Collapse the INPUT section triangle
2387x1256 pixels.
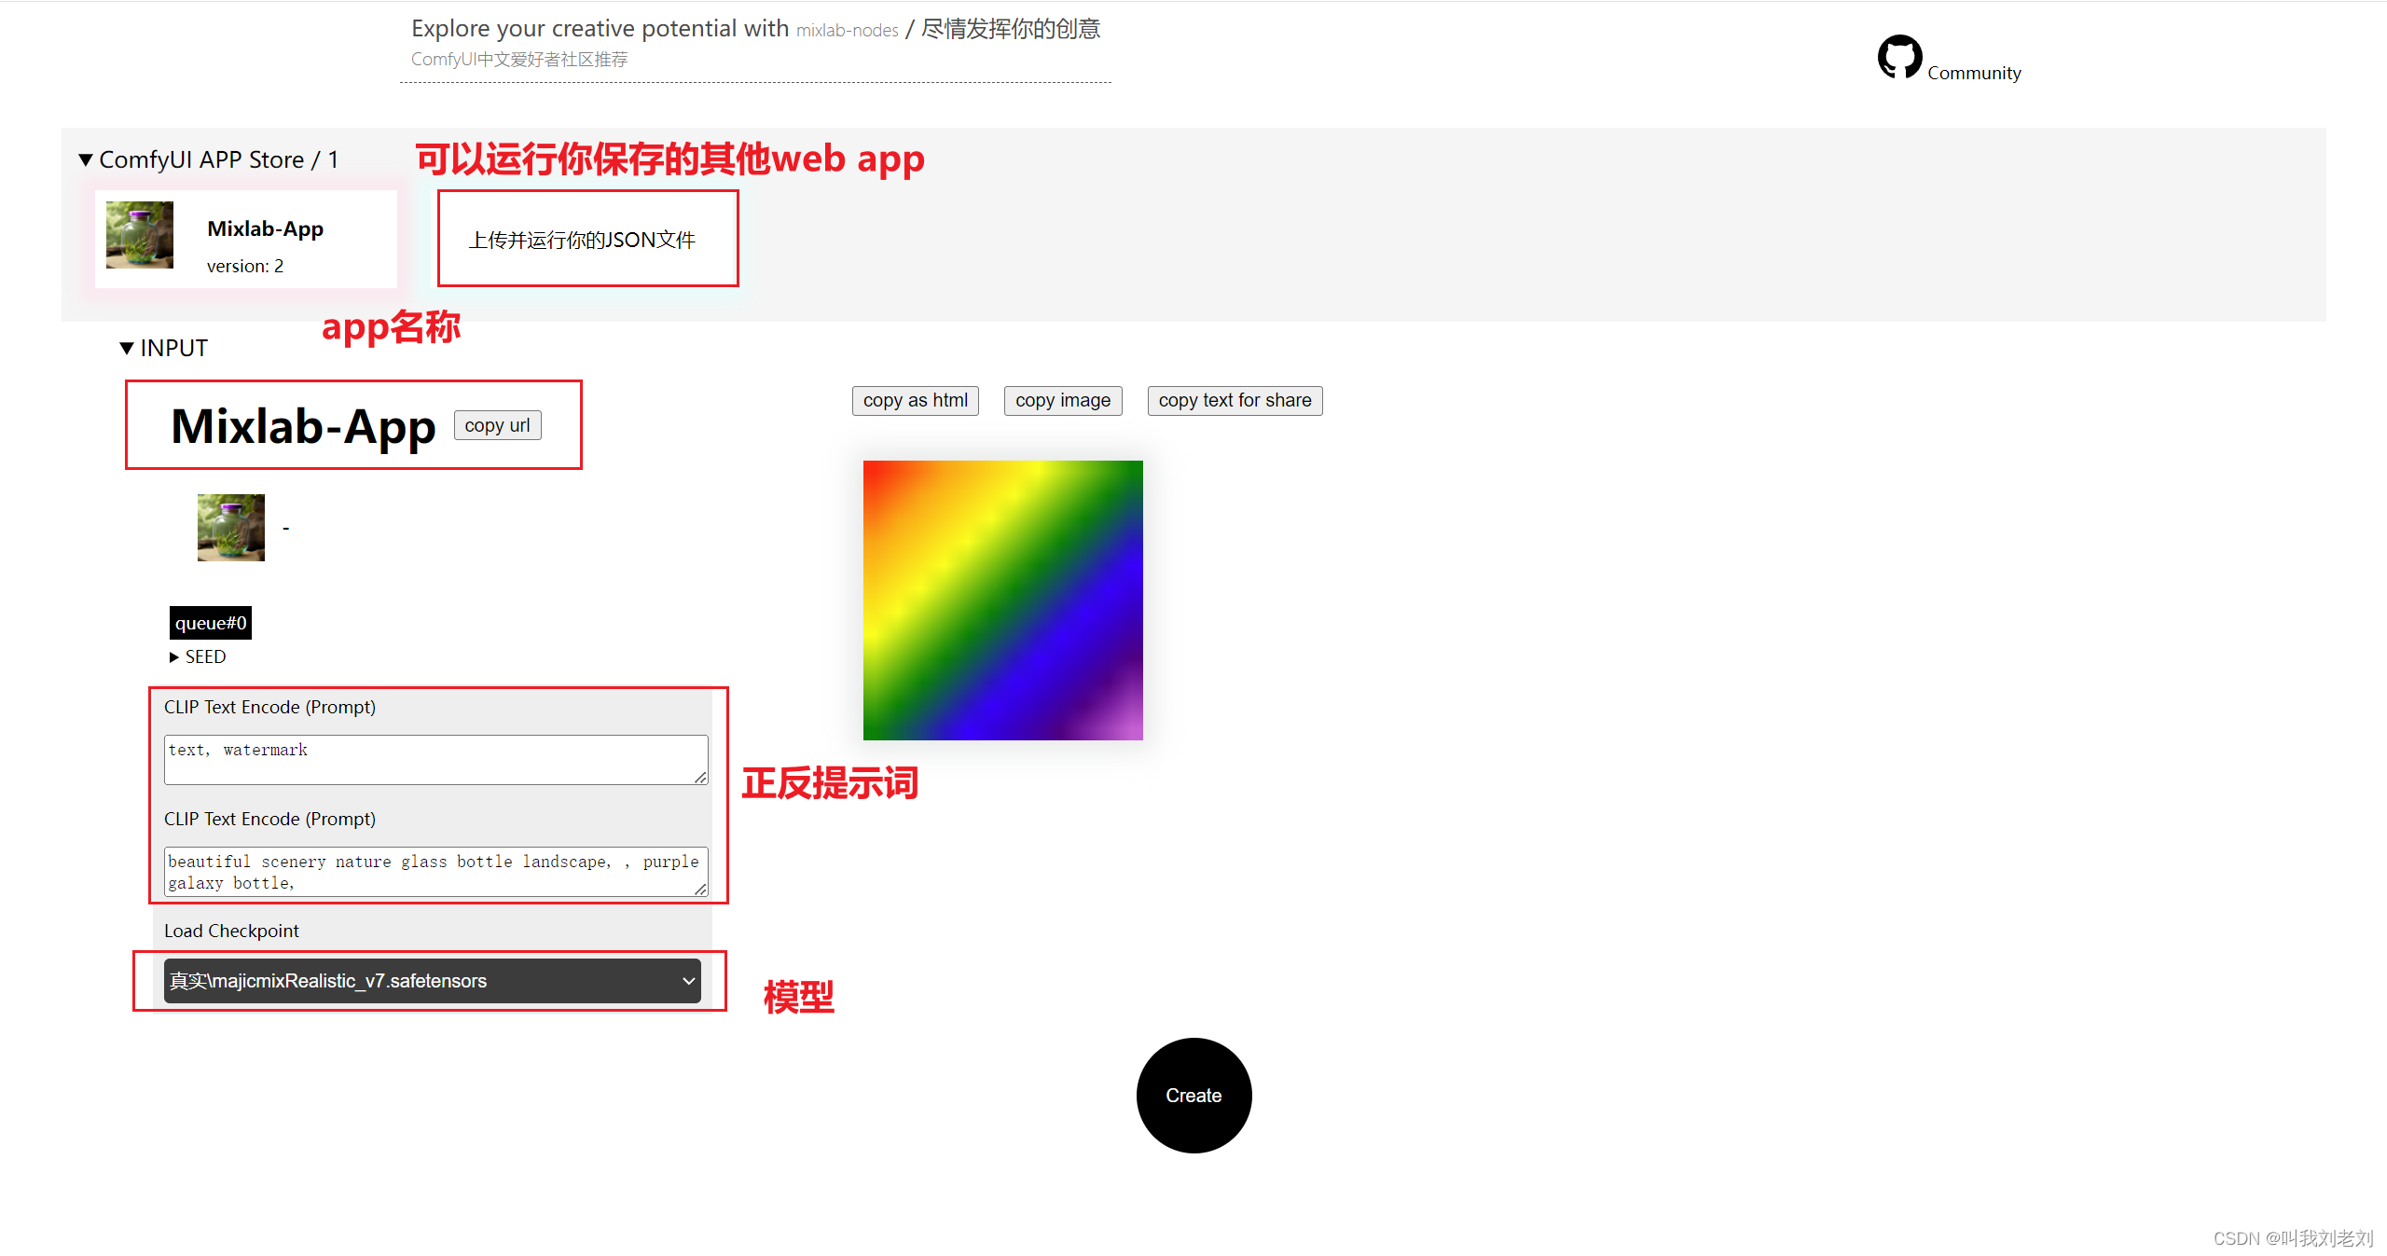click(x=127, y=348)
